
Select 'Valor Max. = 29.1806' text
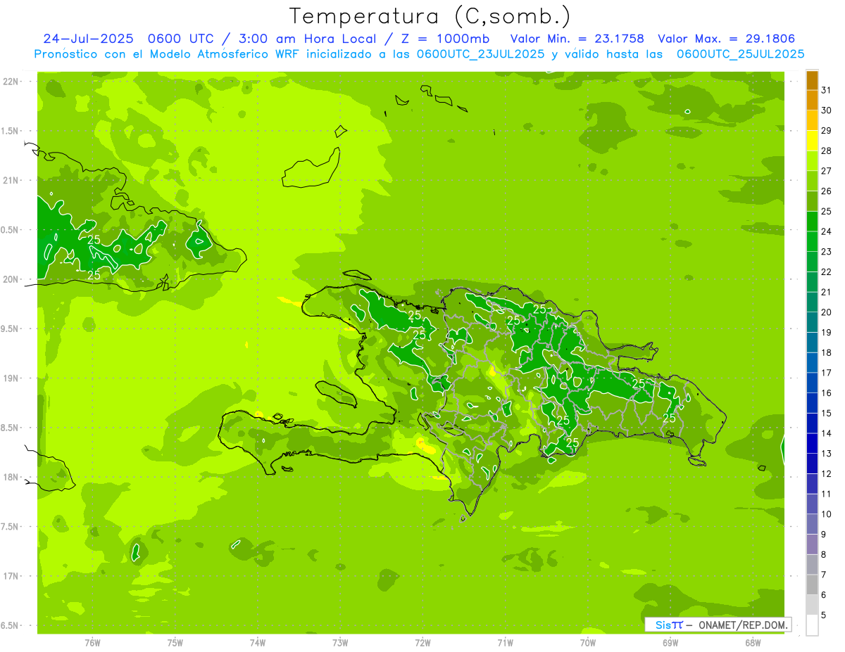click(x=726, y=39)
